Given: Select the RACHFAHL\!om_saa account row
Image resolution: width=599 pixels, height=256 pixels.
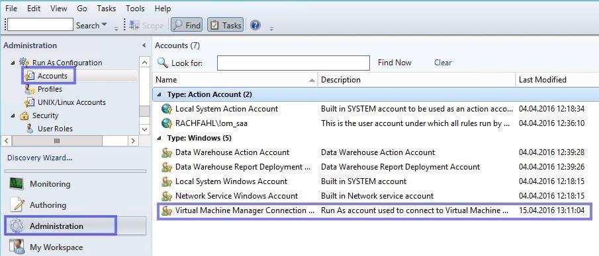Looking at the screenshot, I should 375,123.
